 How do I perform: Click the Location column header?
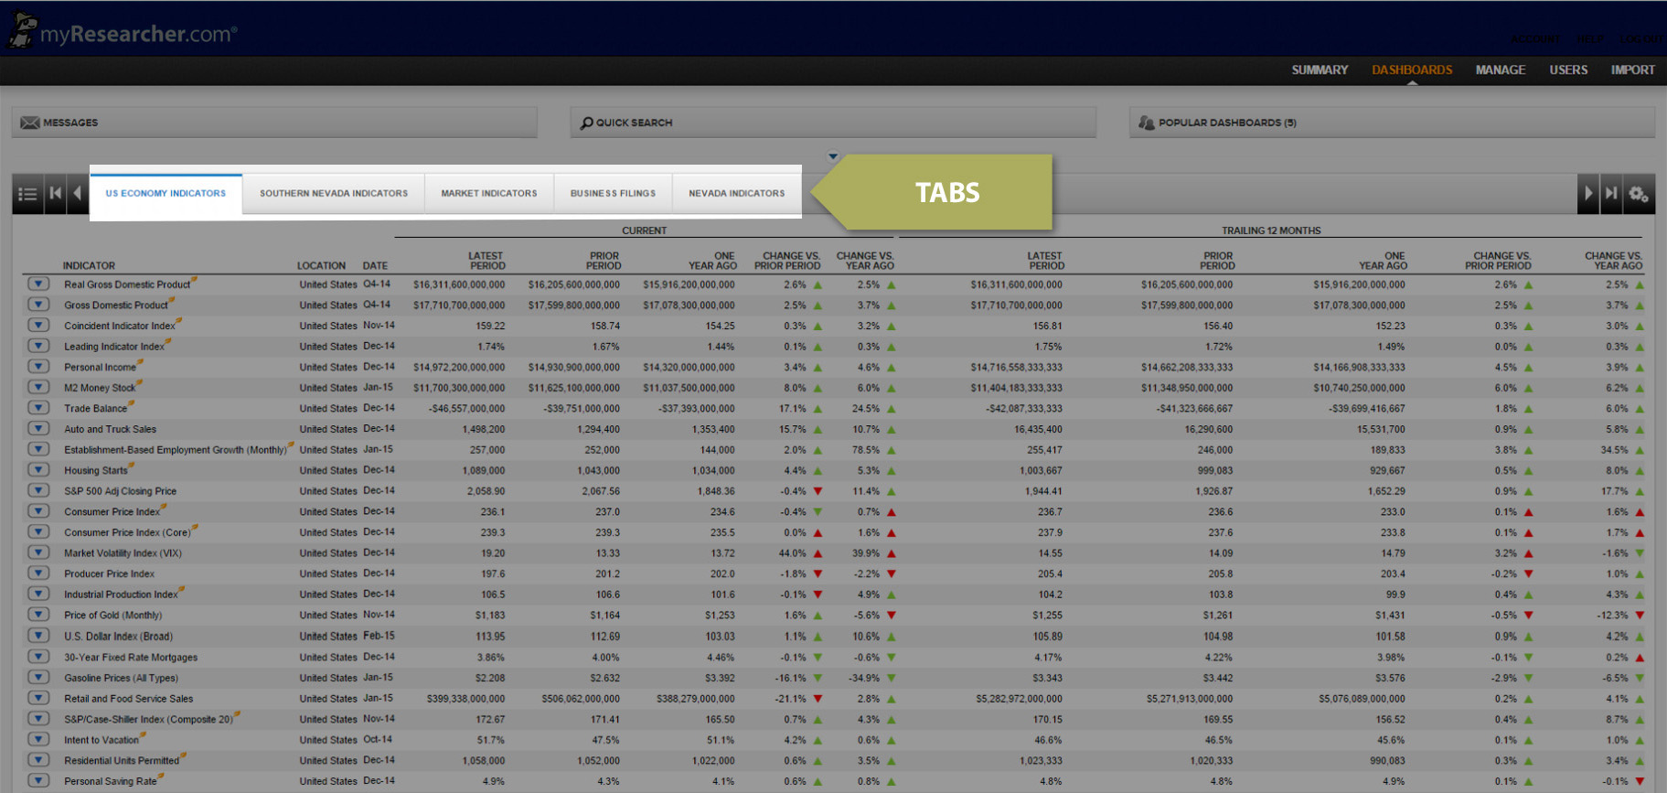pyautogui.click(x=321, y=265)
